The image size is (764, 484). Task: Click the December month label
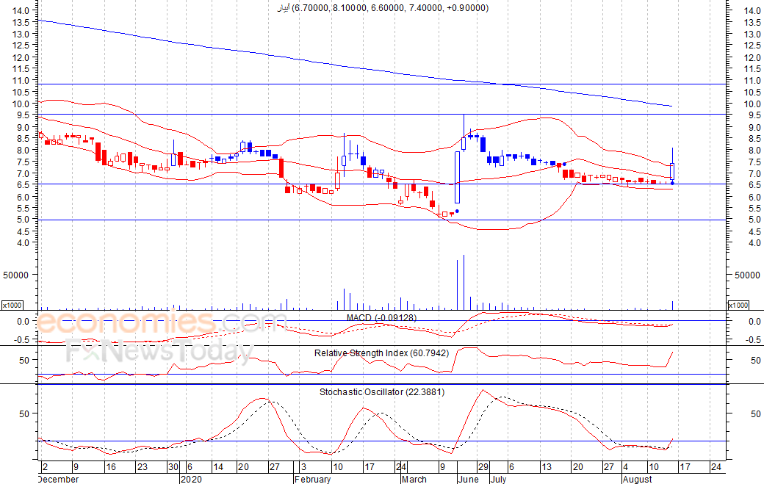58,479
